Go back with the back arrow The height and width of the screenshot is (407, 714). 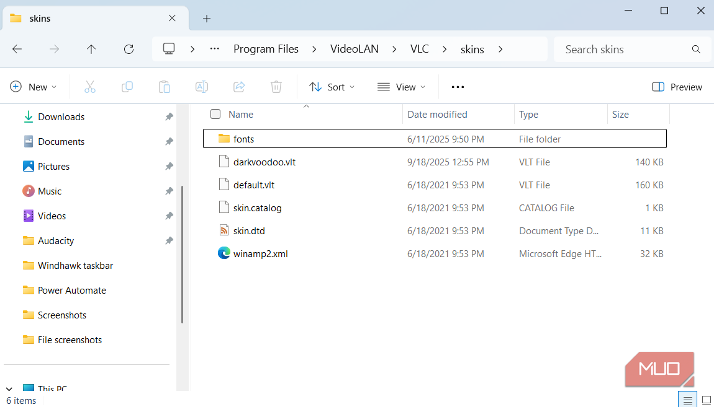point(17,49)
